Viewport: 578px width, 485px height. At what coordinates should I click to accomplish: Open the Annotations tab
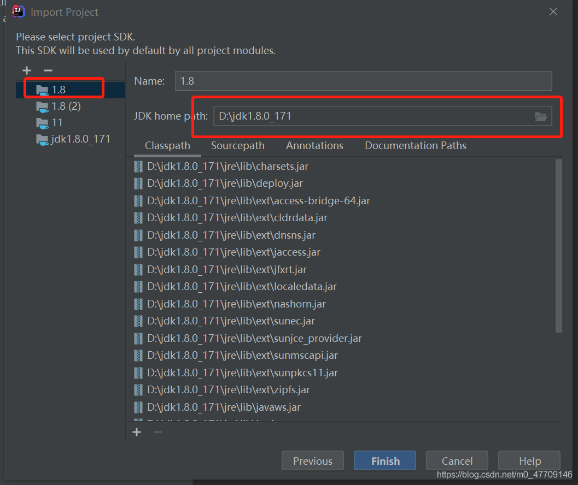tap(314, 146)
